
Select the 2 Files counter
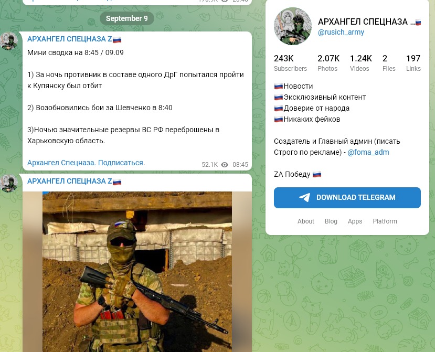[389, 63]
